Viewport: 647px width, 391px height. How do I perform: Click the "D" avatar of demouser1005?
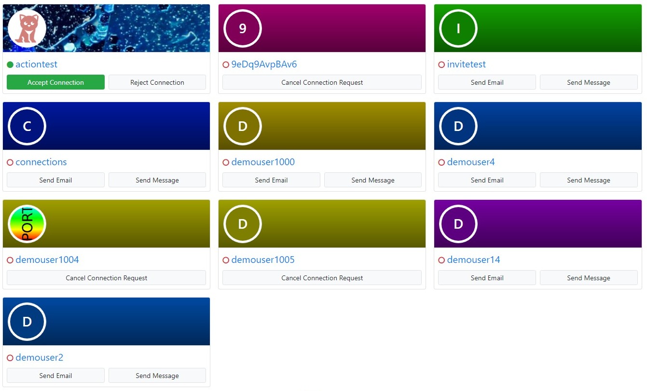tap(243, 224)
